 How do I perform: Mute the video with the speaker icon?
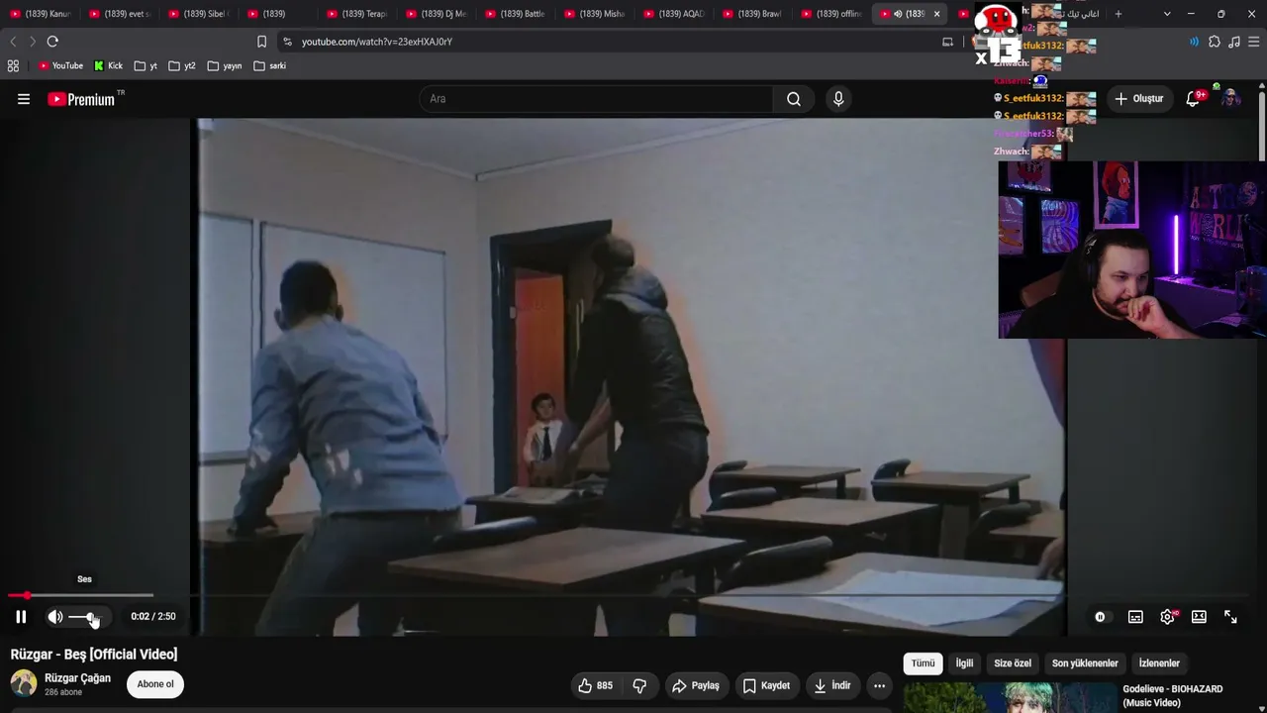pyautogui.click(x=55, y=617)
